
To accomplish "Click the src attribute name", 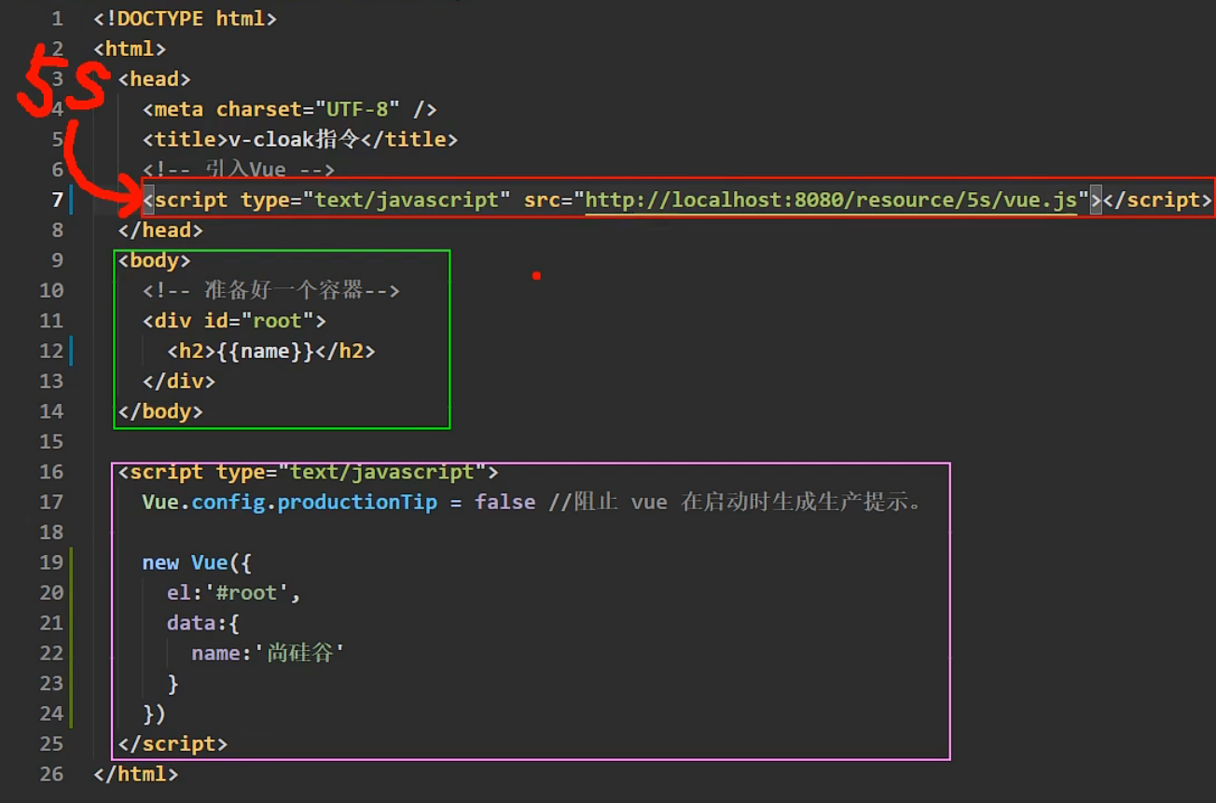I will click(542, 200).
